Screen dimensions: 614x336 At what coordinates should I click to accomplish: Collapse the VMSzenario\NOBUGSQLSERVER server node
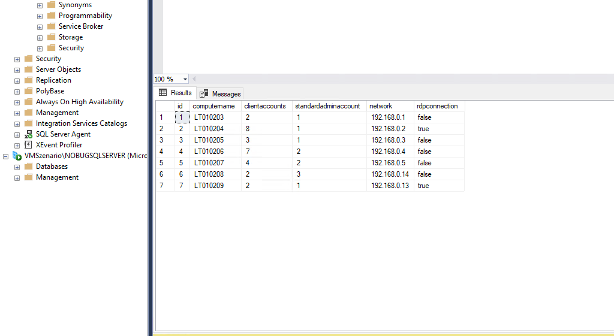pyautogui.click(x=5, y=156)
